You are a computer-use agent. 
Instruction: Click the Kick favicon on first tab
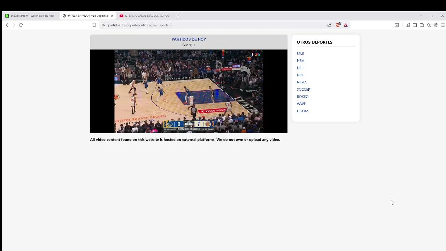click(x=7, y=16)
